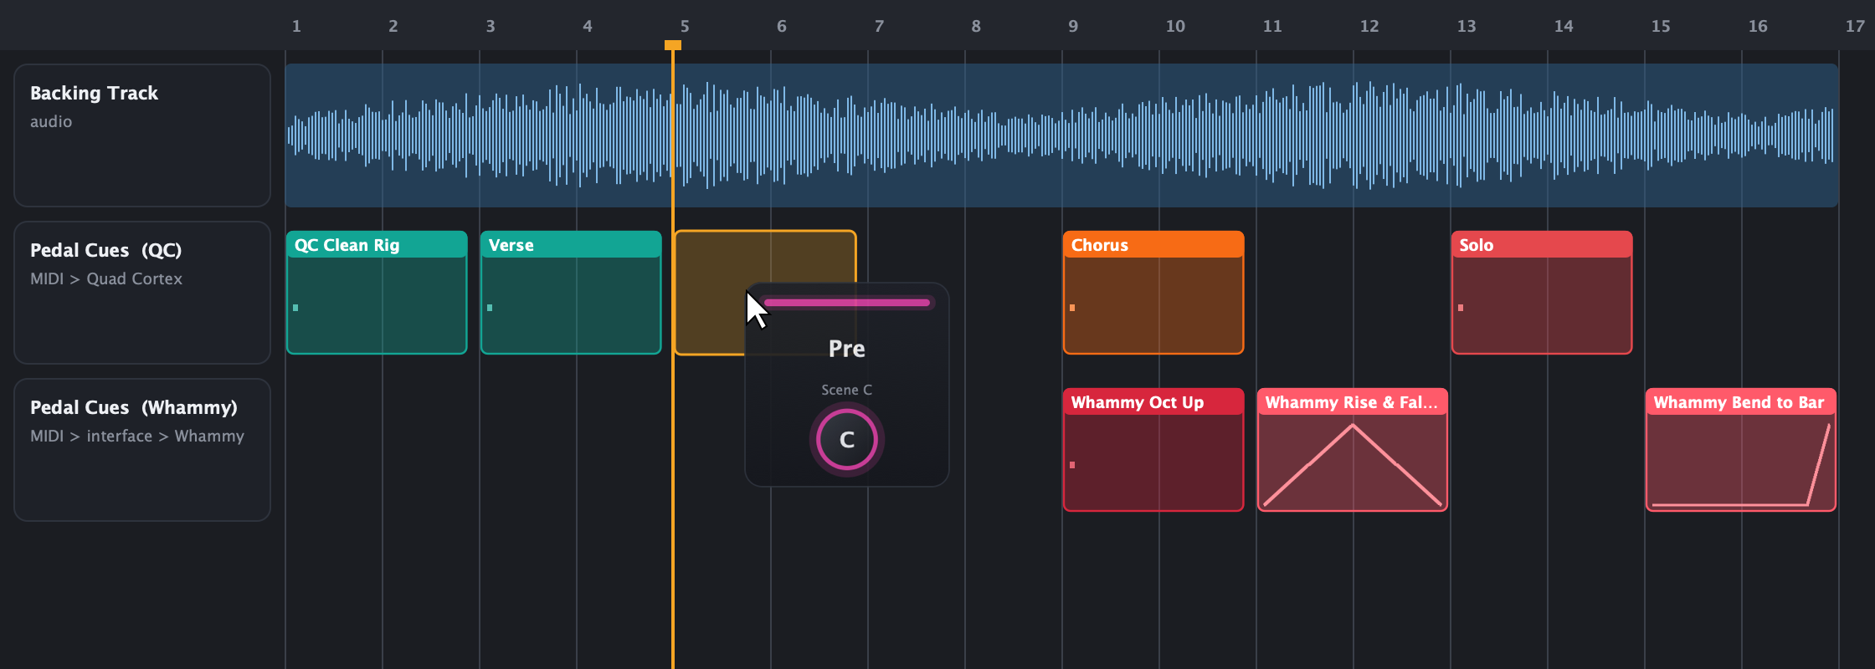Select the Solo clip
This screenshot has width=1875, height=669.
pyautogui.click(x=1542, y=293)
